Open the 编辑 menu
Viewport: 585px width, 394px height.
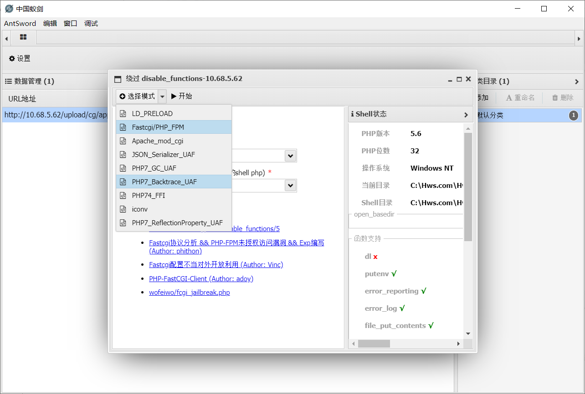(x=50, y=24)
